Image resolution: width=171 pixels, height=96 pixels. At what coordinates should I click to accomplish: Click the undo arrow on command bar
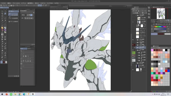[17, 6]
